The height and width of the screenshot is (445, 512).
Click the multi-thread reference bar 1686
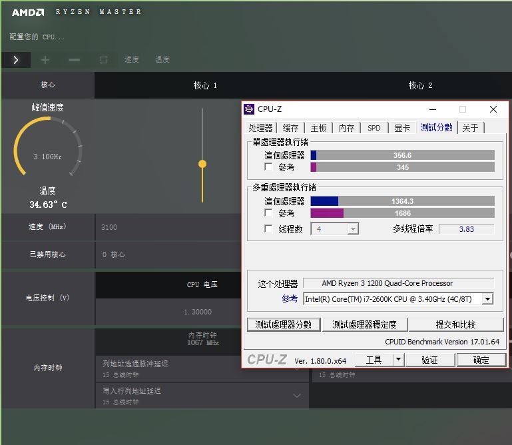[403, 213]
